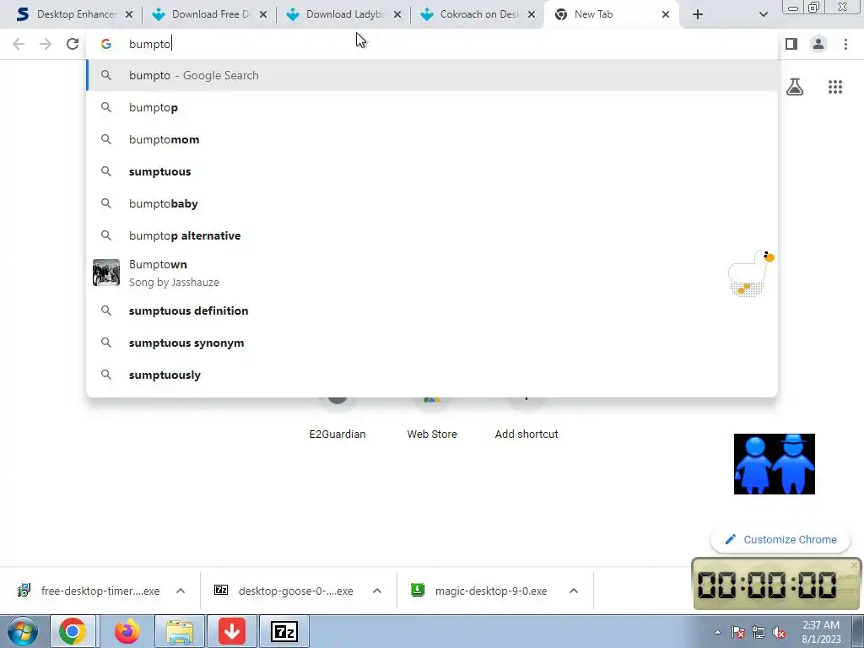Open File Explorer from taskbar
The height and width of the screenshot is (648, 864).
point(180,631)
